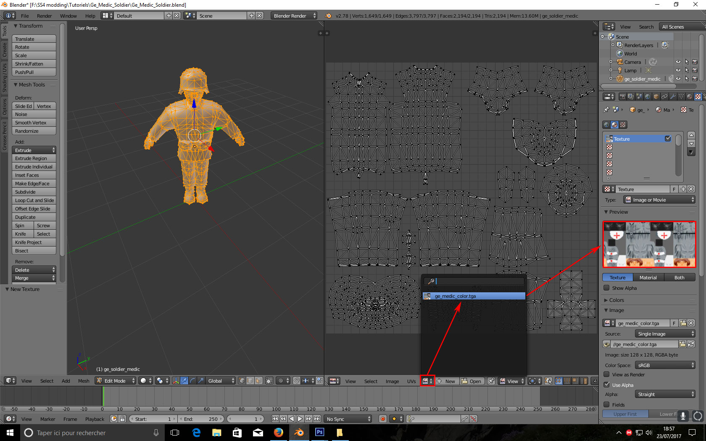This screenshot has width=706, height=441.
Task: Open the Texture properties tab checker icon
Action: coord(698,97)
